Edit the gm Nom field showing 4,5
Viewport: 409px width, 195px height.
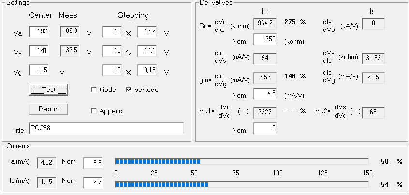point(265,94)
